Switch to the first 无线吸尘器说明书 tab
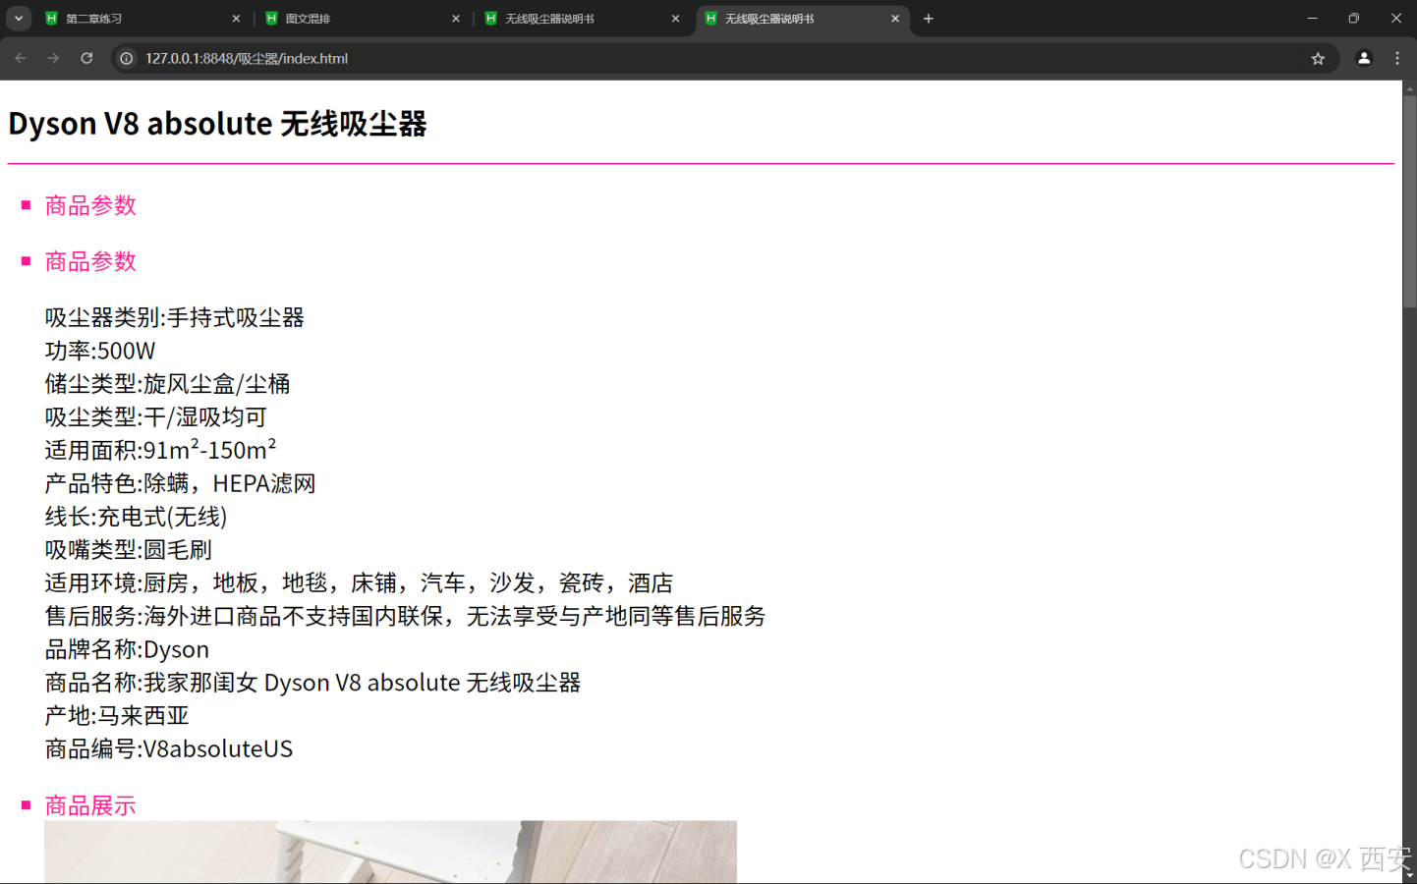 583,19
